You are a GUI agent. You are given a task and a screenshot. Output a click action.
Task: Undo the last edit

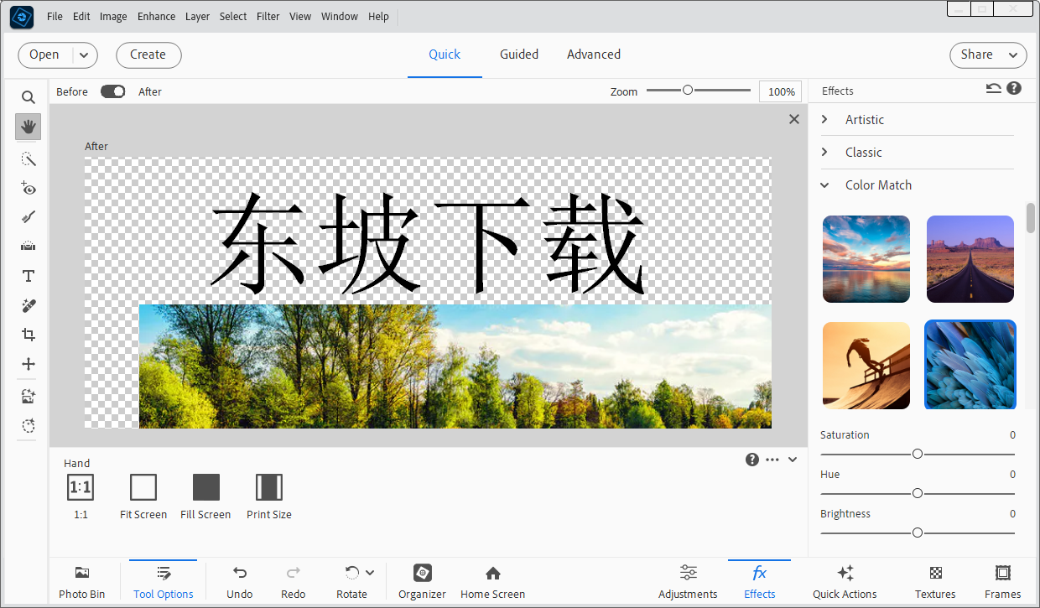click(x=239, y=580)
